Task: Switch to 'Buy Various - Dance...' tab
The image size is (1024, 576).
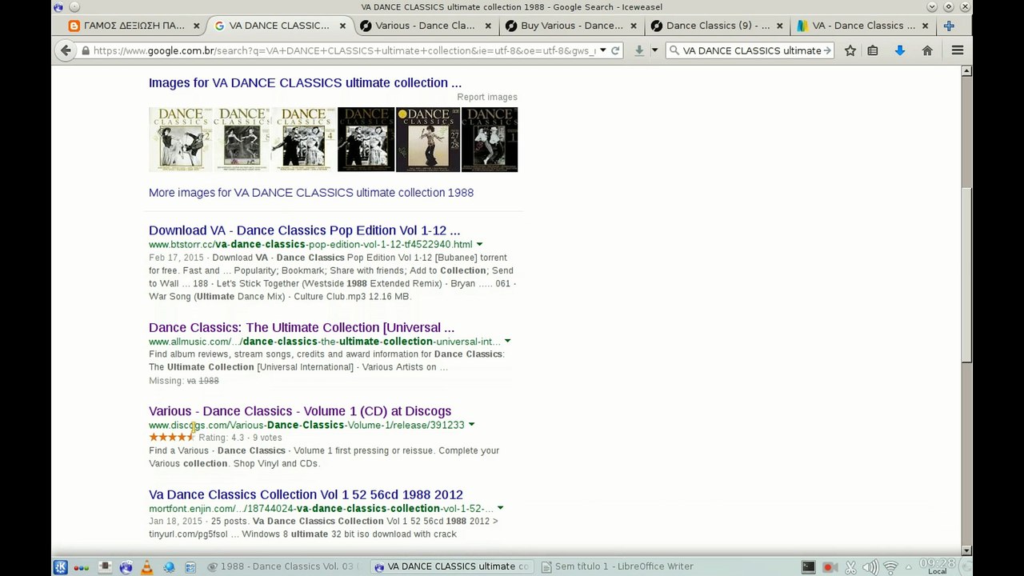Action: tap(571, 26)
